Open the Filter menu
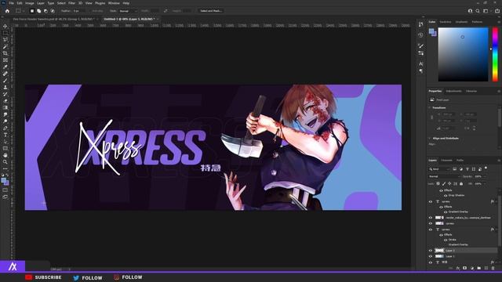Screen dimensions: 502x282 click(71, 3)
